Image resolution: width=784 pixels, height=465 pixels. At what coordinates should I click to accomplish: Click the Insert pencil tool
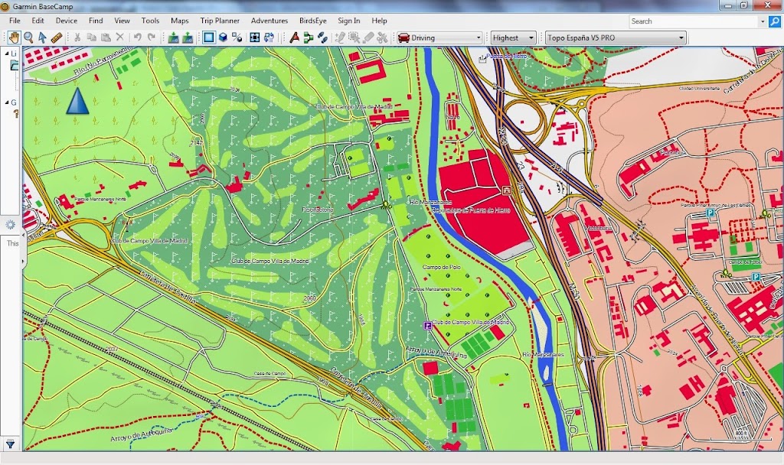click(x=340, y=37)
